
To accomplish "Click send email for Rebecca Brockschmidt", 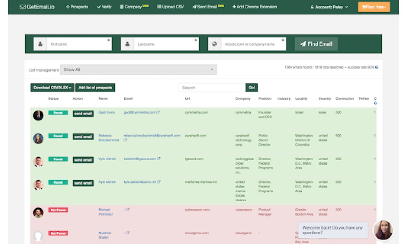I will point(83,137).
